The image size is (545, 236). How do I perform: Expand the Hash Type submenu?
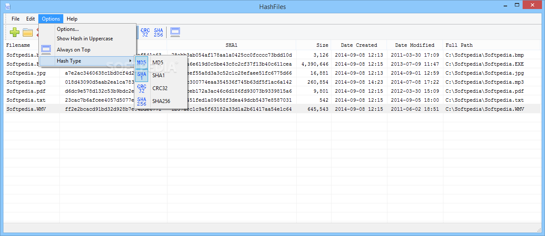tap(88, 61)
